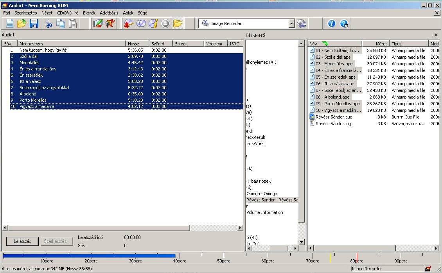Image resolution: width=442 pixels, height=273 pixels.
Task: Click the disc capacity bar at 60perc
Action: (268, 256)
